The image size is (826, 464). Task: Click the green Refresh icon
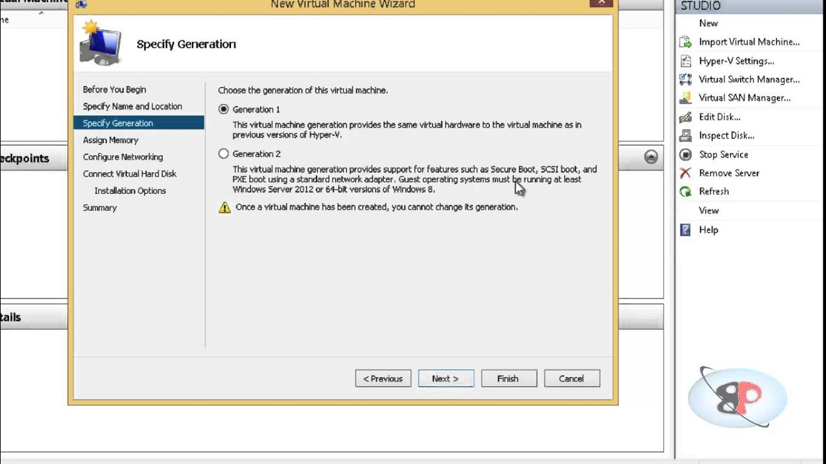tap(685, 191)
